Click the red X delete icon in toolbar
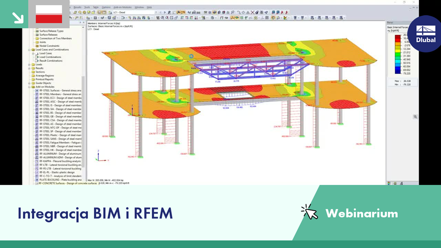 (x=253, y=12)
